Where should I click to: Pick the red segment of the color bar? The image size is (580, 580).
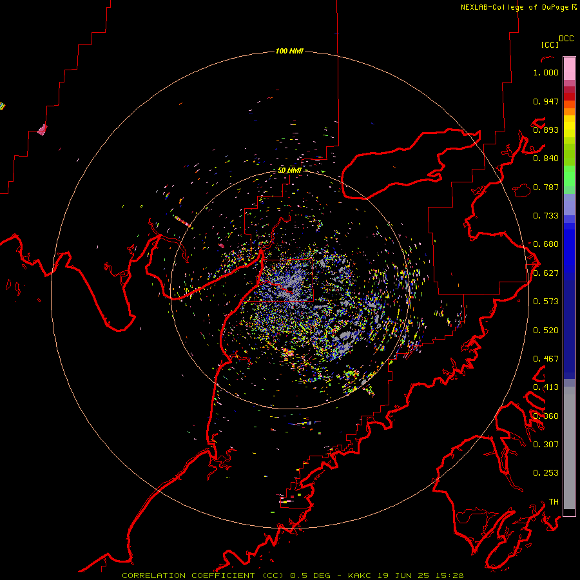pos(569,97)
